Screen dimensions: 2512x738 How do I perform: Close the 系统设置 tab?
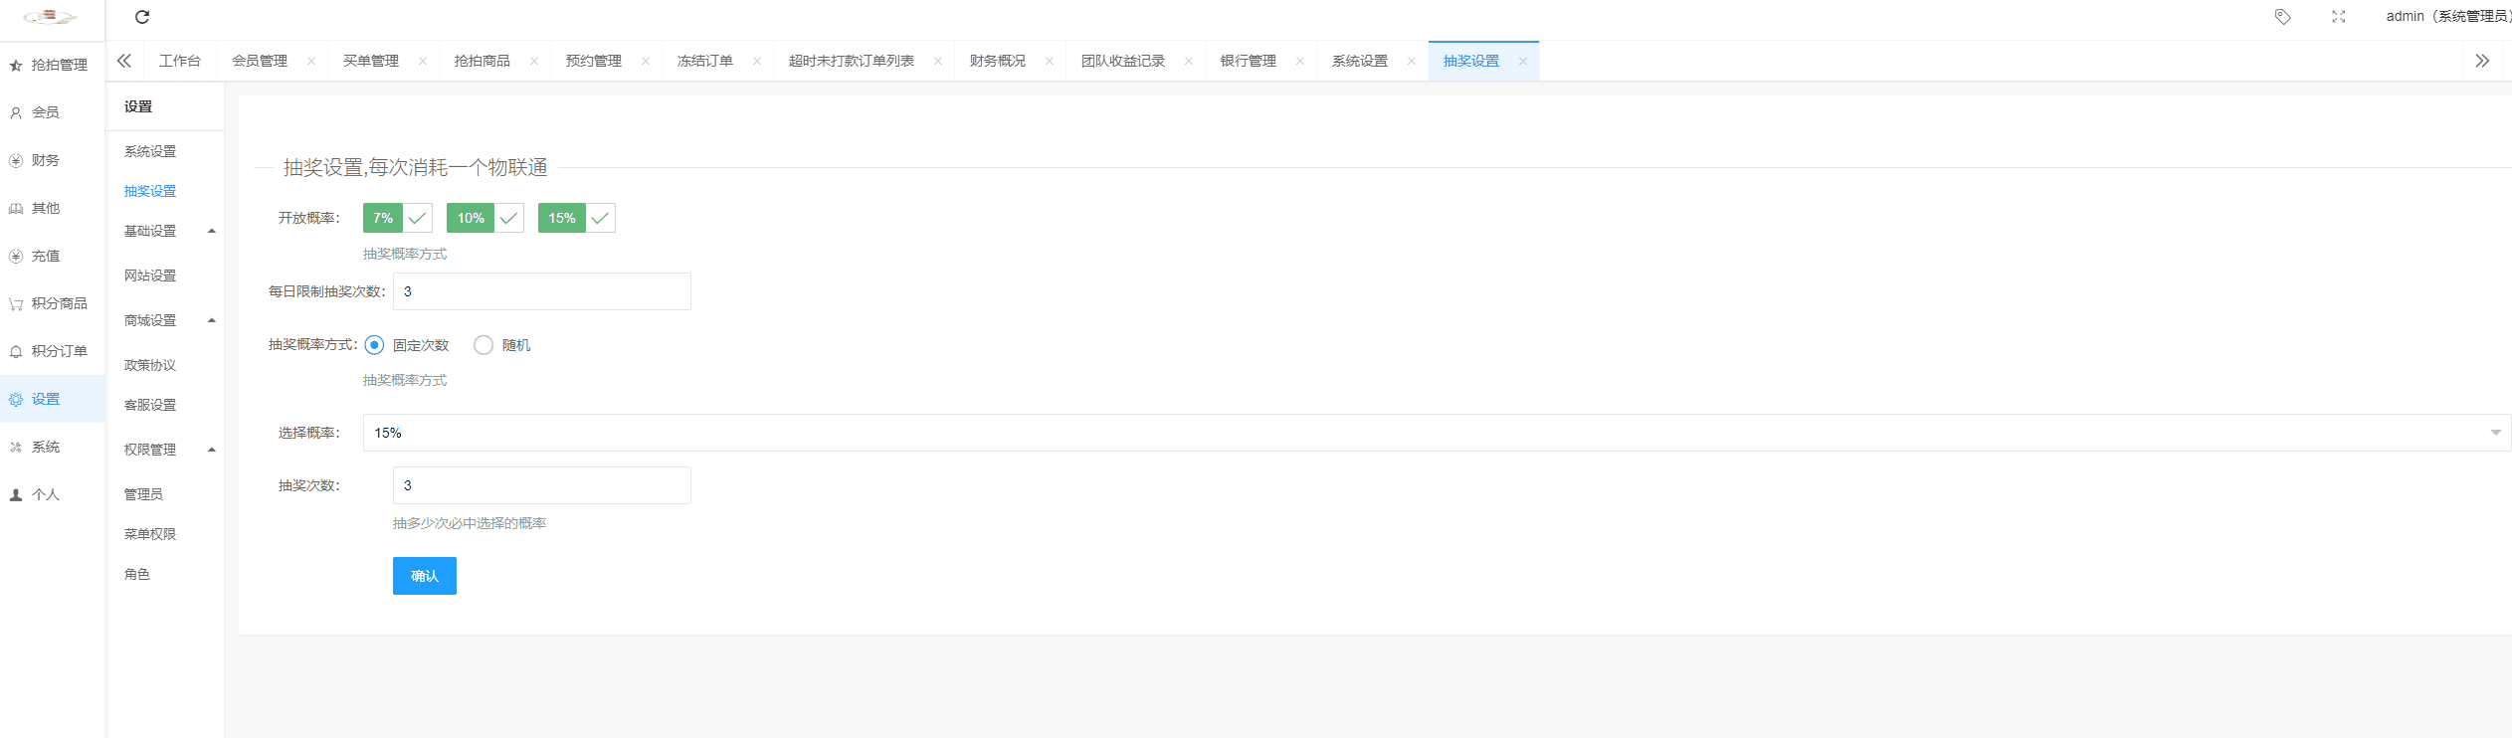[x=1411, y=62]
